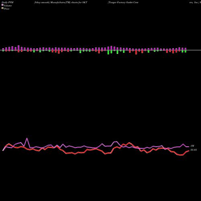
Task: Click the Price legend color swatch
Action: coord(2,8)
